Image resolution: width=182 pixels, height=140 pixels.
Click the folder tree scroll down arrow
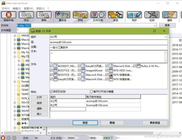click(x=44, y=129)
